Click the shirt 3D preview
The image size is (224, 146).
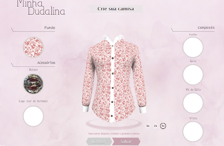pos(114,78)
